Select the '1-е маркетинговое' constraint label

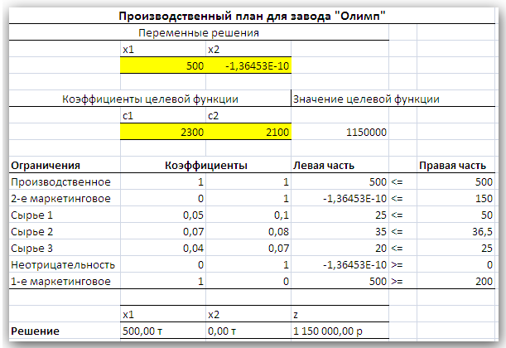click(x=65, y=281)
